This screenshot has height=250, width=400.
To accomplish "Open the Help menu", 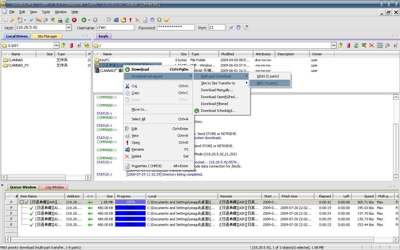I will tap(75, 12).
